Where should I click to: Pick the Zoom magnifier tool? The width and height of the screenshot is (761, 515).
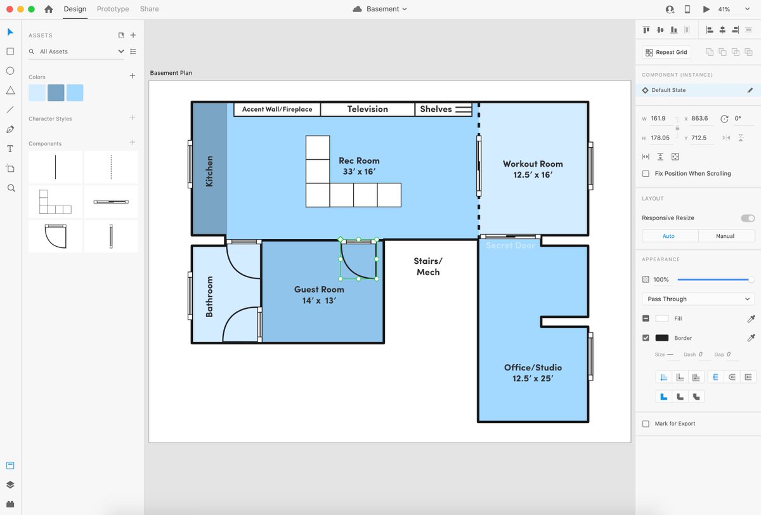[x=10, y=188]
